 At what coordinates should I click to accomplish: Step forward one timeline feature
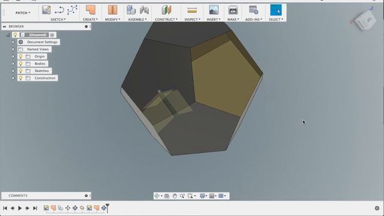(x=27, y=208)
